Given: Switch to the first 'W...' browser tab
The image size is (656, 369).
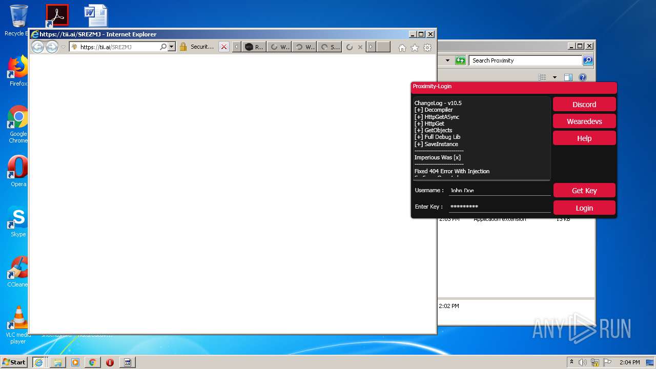Looking at the screenshot, I should point(279,47).
